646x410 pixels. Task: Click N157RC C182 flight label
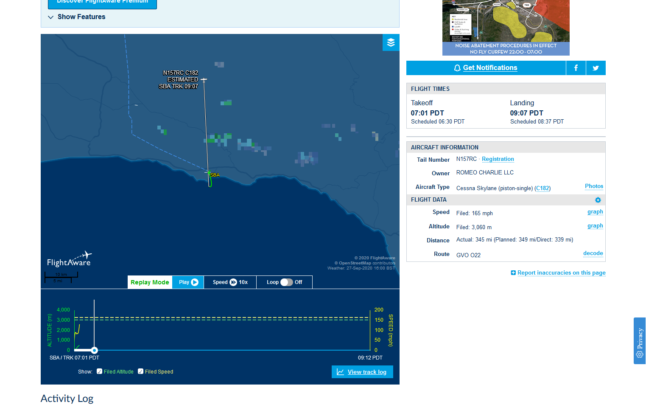(x=181, y=73)
